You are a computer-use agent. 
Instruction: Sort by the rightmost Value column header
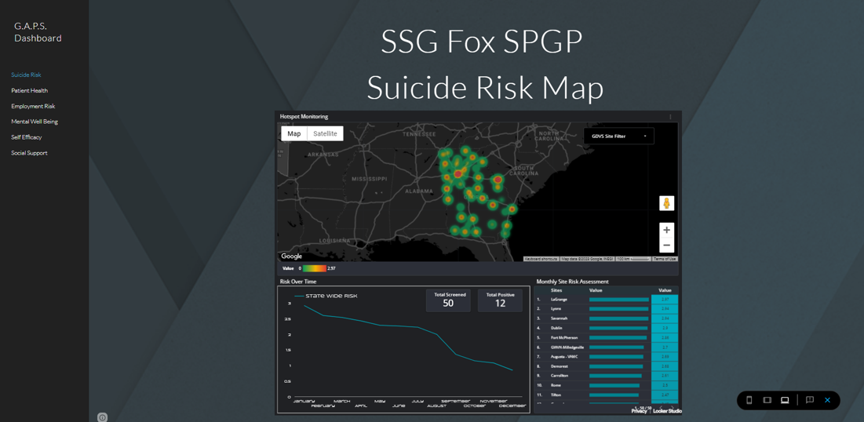(x=665, y=289)
